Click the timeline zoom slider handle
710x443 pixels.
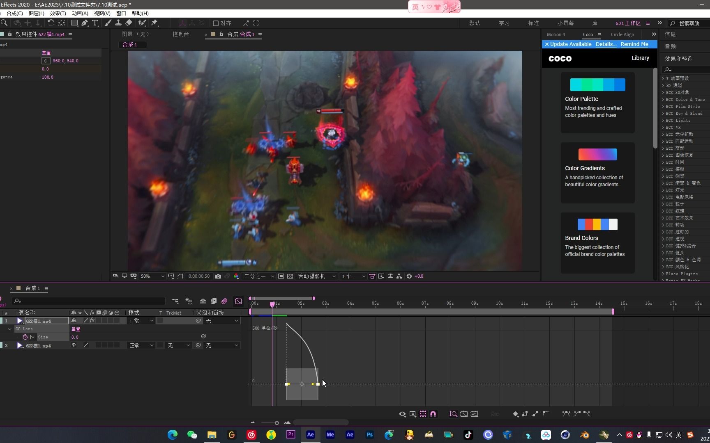[277, 423]
